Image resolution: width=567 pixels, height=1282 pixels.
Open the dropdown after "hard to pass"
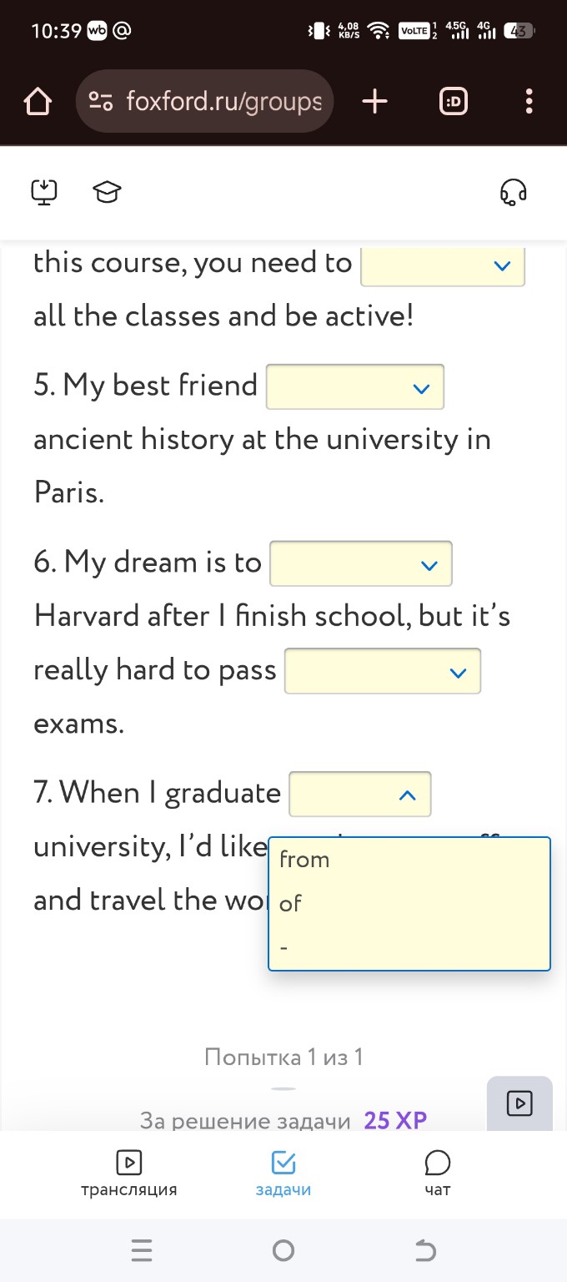point(383,671)
